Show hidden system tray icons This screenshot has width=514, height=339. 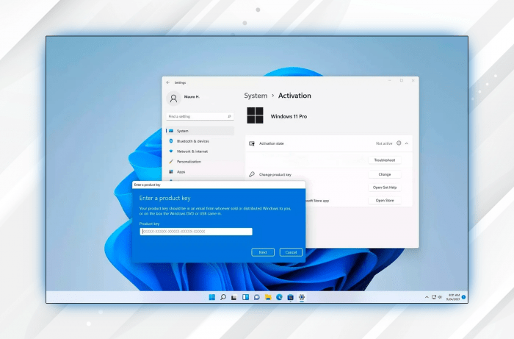click(427, 297)
